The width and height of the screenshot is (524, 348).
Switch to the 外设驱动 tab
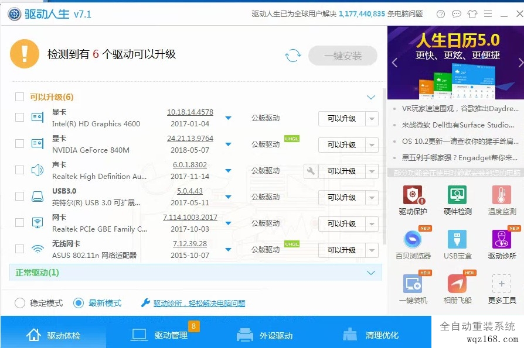[265, 335]
